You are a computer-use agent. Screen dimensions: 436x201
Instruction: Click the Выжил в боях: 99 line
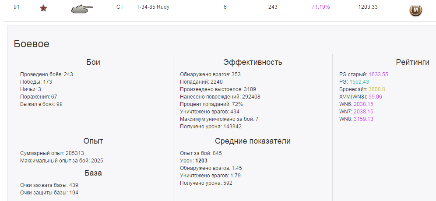(x=42, y=104)
